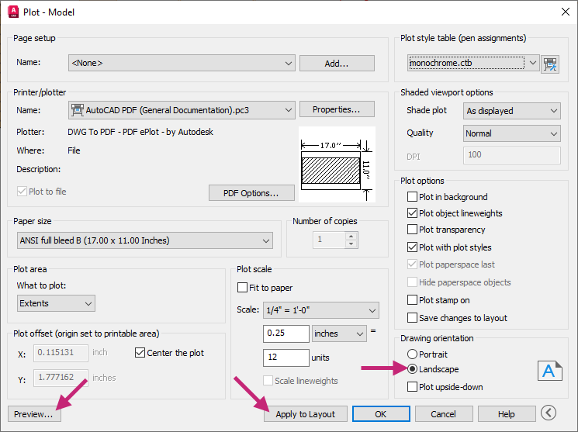Click the collapse dialog arrow icon
Viewport: 578px width, 432px height.
point(549,413)
